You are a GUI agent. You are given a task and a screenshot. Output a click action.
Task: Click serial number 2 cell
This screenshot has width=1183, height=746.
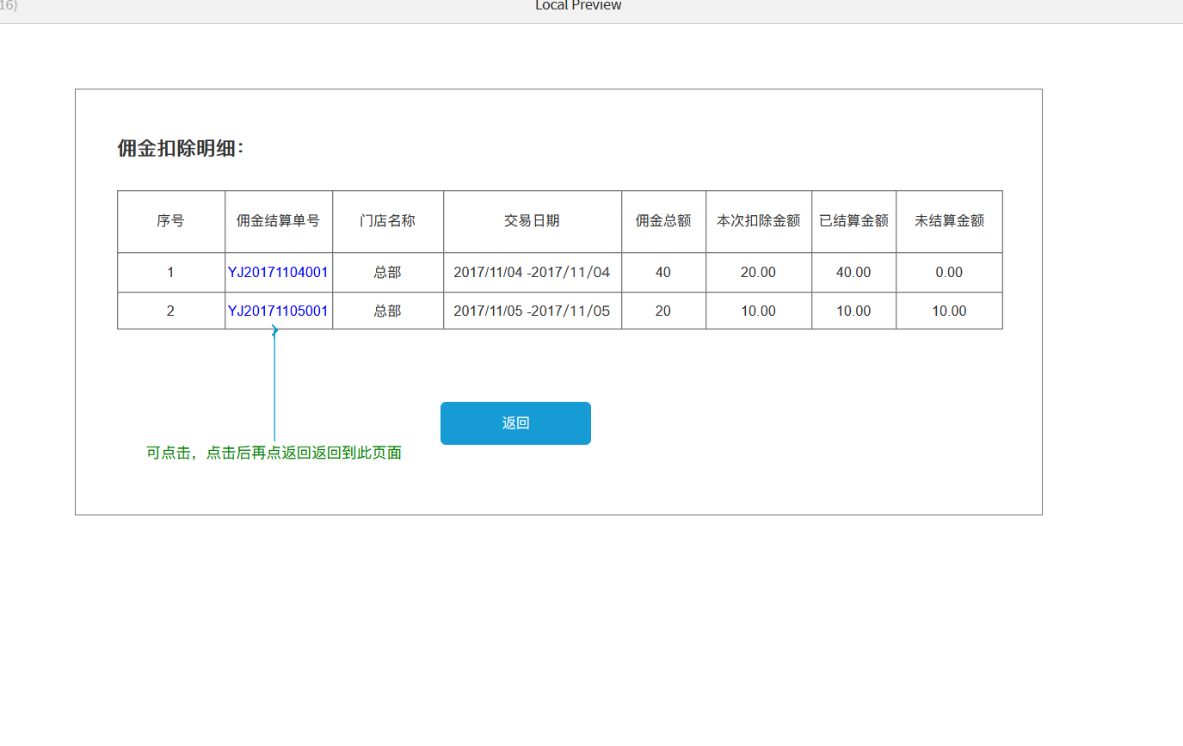coord(170,311)
